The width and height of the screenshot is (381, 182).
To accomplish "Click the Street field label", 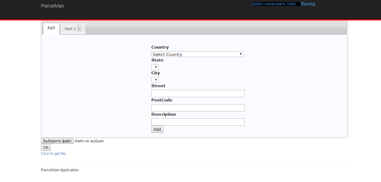I will pos(158,86).
